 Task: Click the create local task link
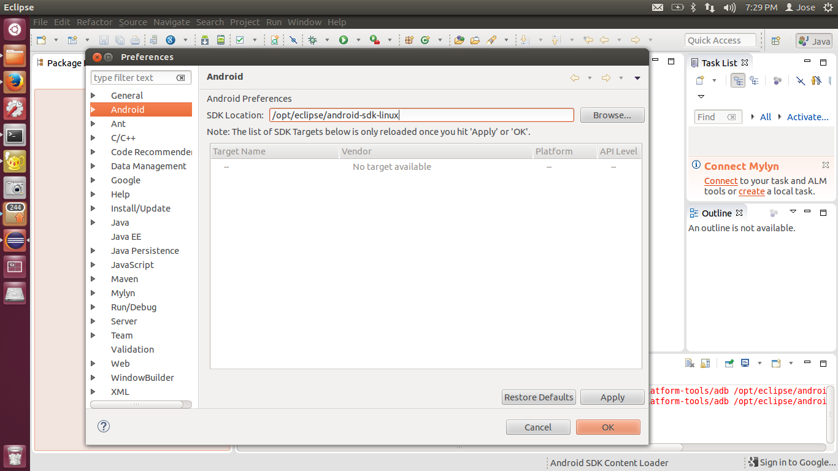pyautogui.click(x=752, y=191)
